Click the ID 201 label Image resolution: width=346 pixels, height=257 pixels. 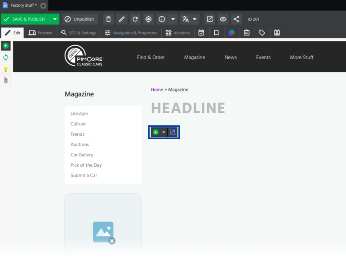coord(253,19)
